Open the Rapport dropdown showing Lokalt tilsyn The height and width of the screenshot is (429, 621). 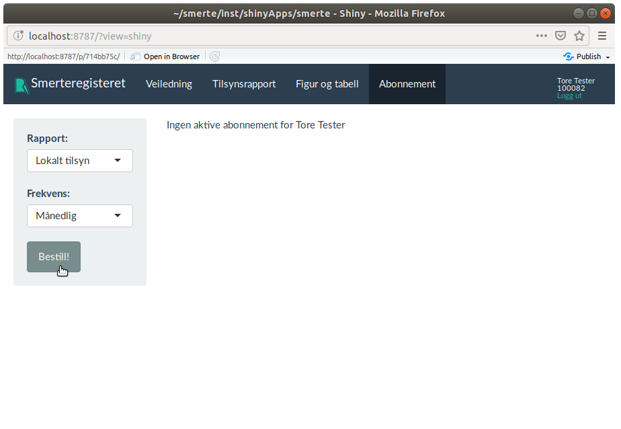[79, 161]
